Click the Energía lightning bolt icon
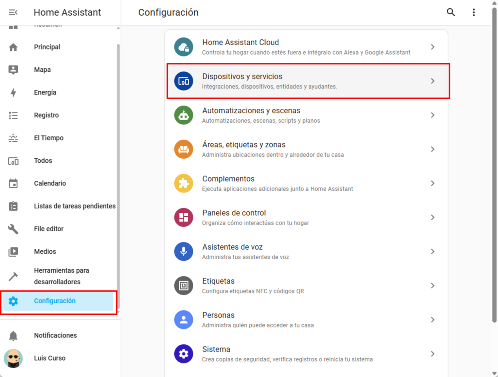498x377 pixels. (x=13, y=92)
